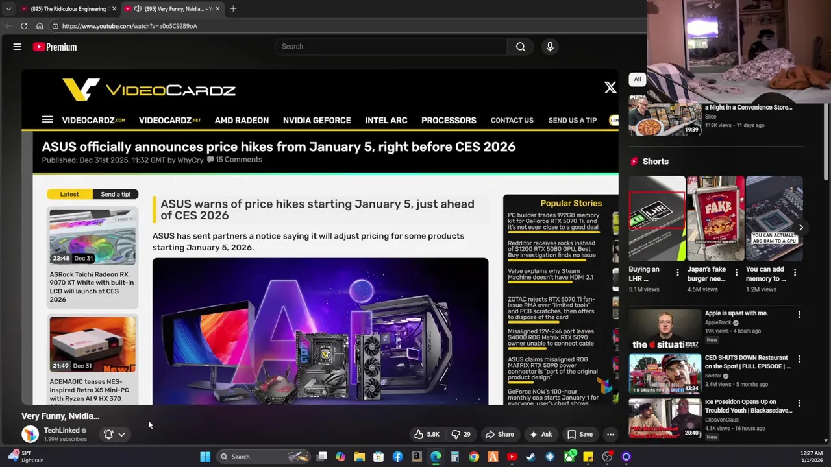Open the TechLinked channel name link
Image resolution: width=831 pixels, height=467 pixels.
point(62,431)
